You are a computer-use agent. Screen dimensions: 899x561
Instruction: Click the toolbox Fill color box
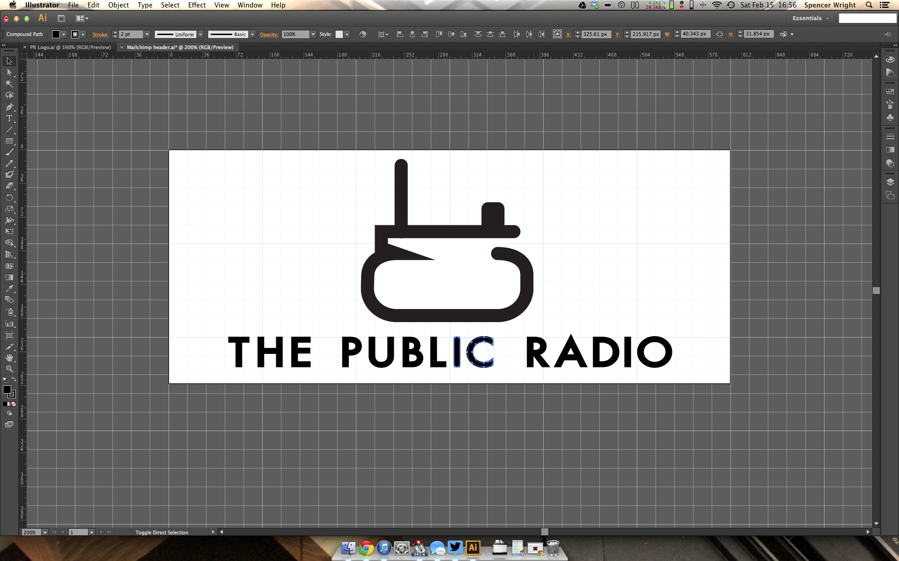[7, 389]
